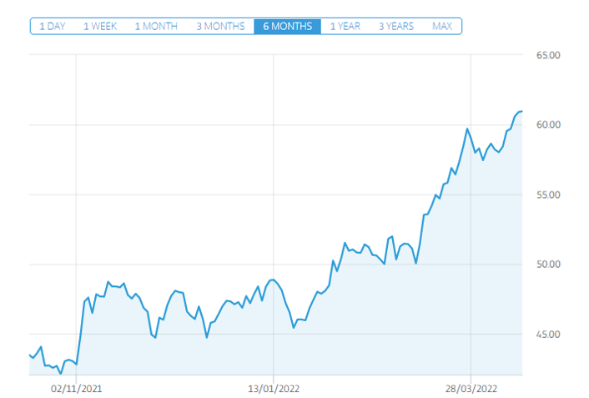The width and height of the screenshot is (589, 398).
Task: Click the line's peak near 28/03/2022 gridline
Action: coord(467,128)
